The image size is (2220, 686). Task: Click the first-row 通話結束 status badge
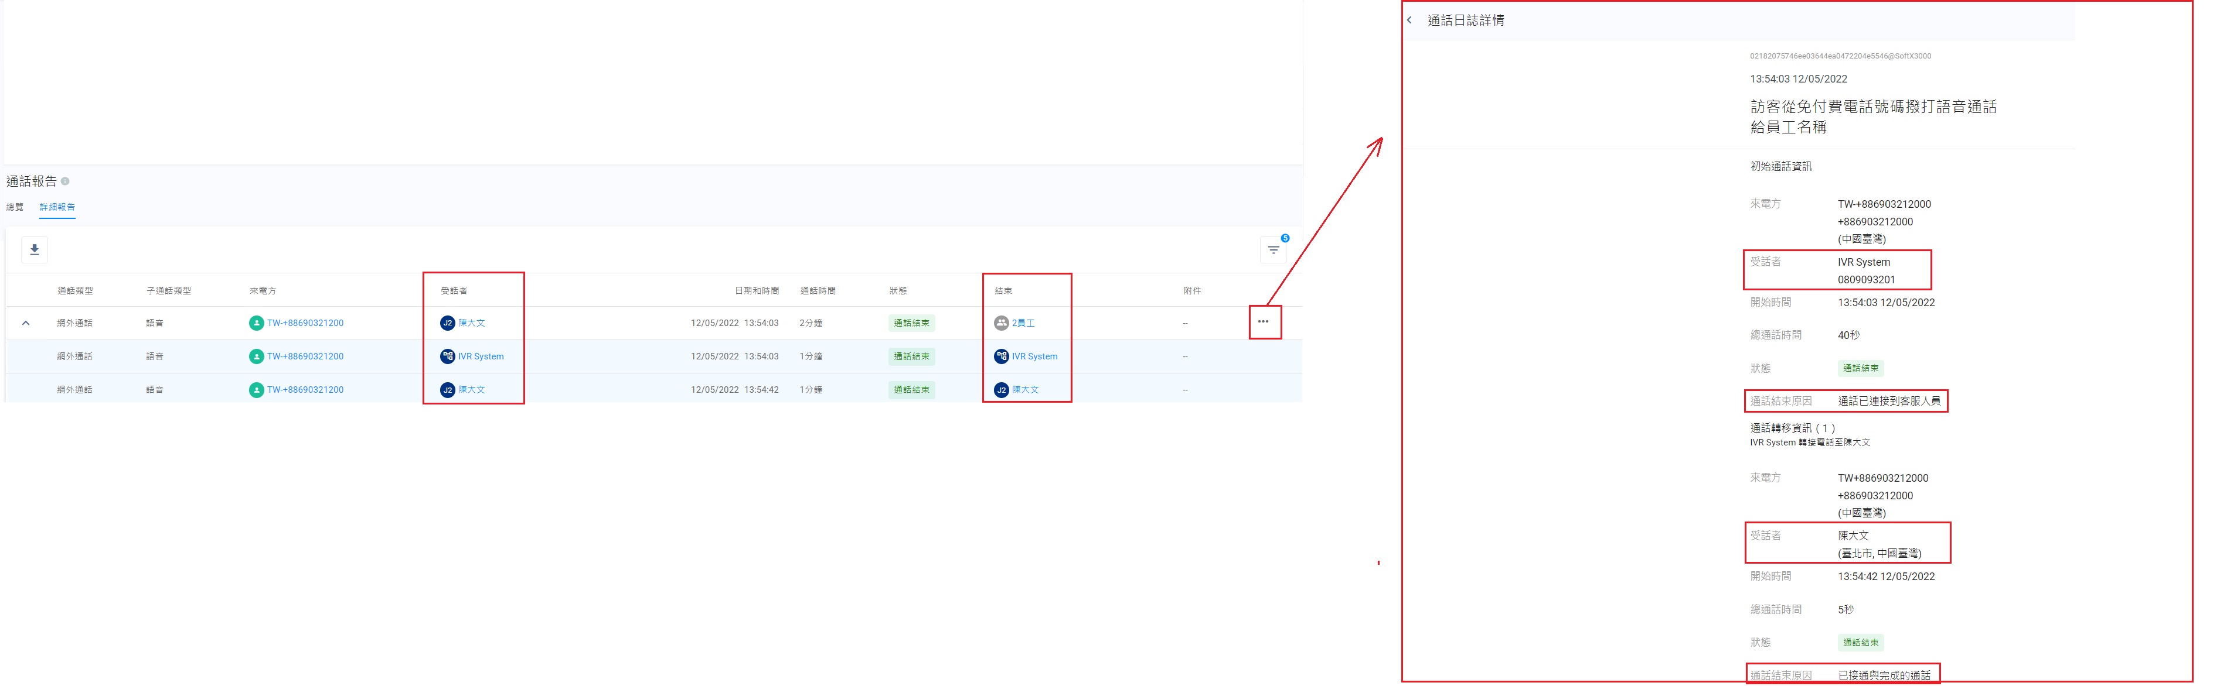point(911,323)
